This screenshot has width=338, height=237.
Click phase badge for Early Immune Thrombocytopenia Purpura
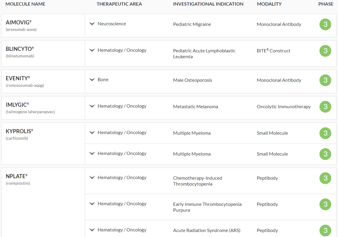click(x=325, y=204)
